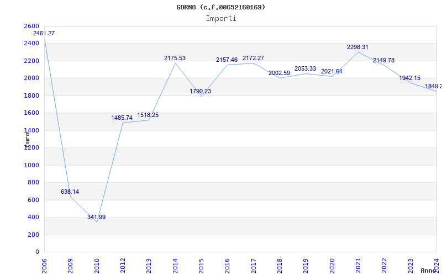Select the 2157.46 value label
Viewport: 442px width, 276px height.
click(227, 60)
